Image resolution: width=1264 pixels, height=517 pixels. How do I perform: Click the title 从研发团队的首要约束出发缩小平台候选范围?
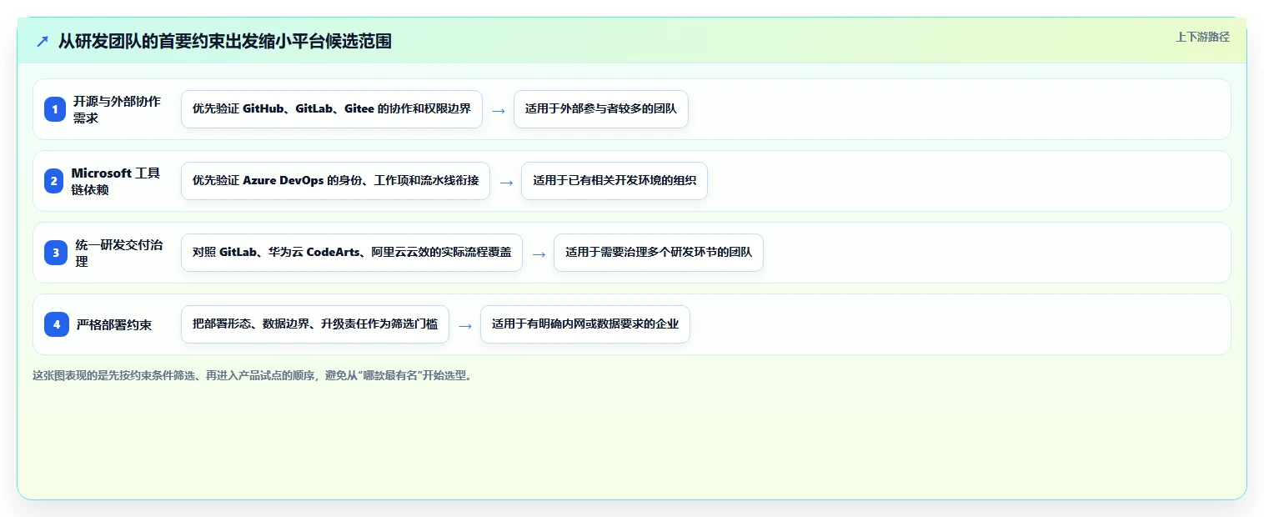click(224, 41)
